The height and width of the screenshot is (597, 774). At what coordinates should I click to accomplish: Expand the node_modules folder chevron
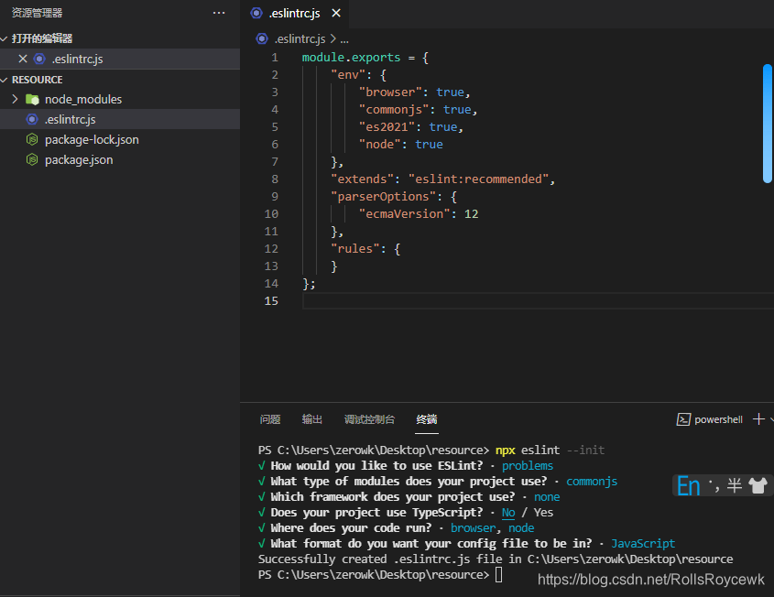pos(15,99)
